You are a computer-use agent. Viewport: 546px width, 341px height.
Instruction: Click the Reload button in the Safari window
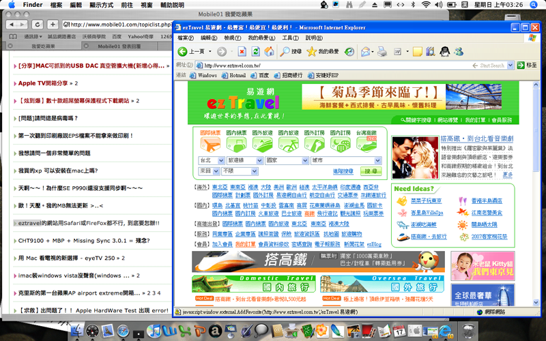38,25
